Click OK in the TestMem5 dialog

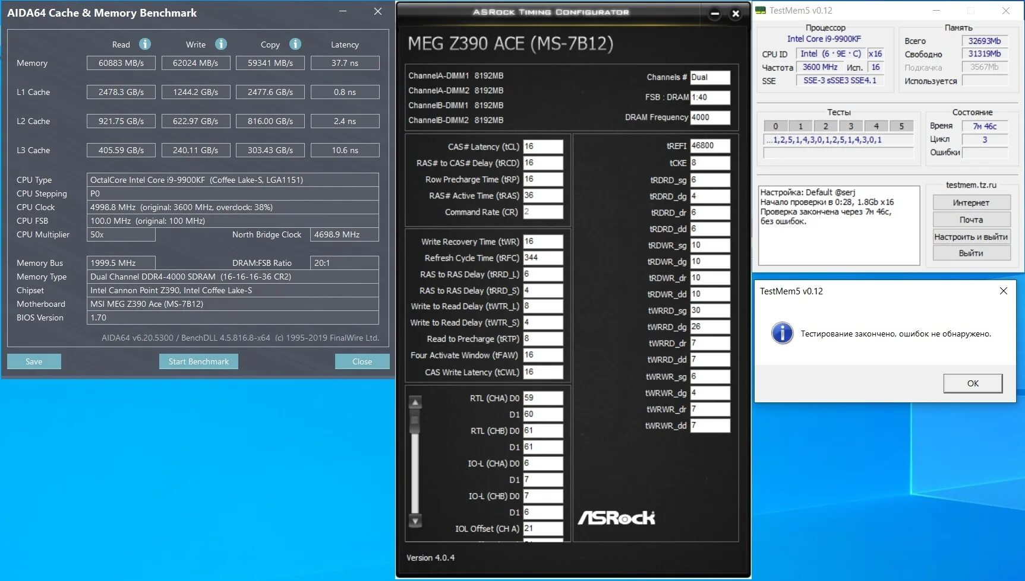973,383
